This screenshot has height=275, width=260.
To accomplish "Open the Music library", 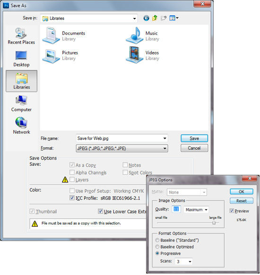I will [x=143, y=36].
